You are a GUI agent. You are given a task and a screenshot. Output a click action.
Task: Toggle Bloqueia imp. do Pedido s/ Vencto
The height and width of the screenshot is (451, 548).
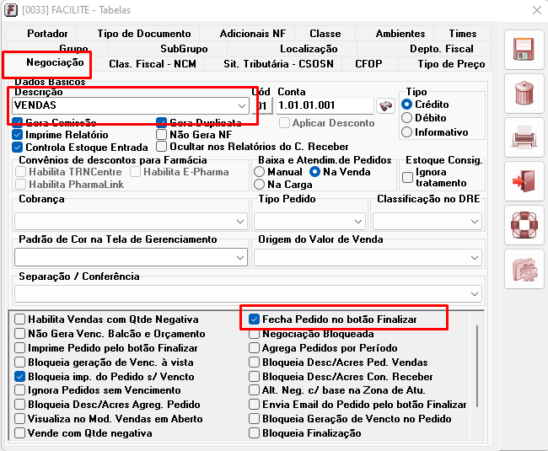tap(20, 376)
